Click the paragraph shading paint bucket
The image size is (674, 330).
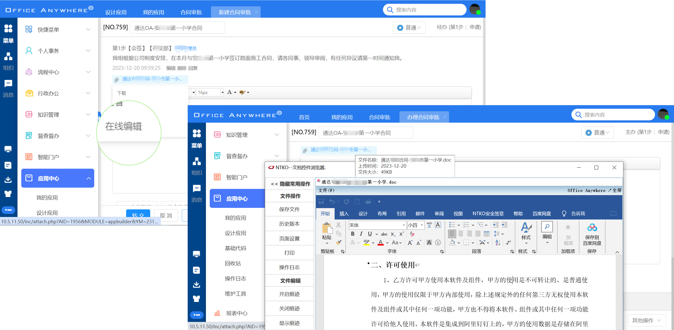(452, 243)
